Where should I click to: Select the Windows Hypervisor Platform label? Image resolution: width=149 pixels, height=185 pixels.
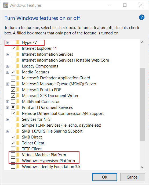tap(48, 161)
